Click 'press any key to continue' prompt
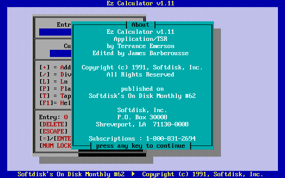This screenshot has width=285, height=178. point(140,146)
